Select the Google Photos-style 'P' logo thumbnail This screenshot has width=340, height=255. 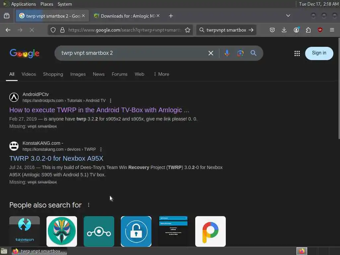point(210,231)
